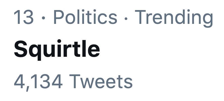Click the word Trending
This screenshot has width=224, height=101.
(174, 18)
